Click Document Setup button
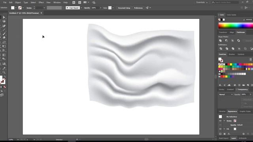The image size is (253, 142). coord(124,8)
